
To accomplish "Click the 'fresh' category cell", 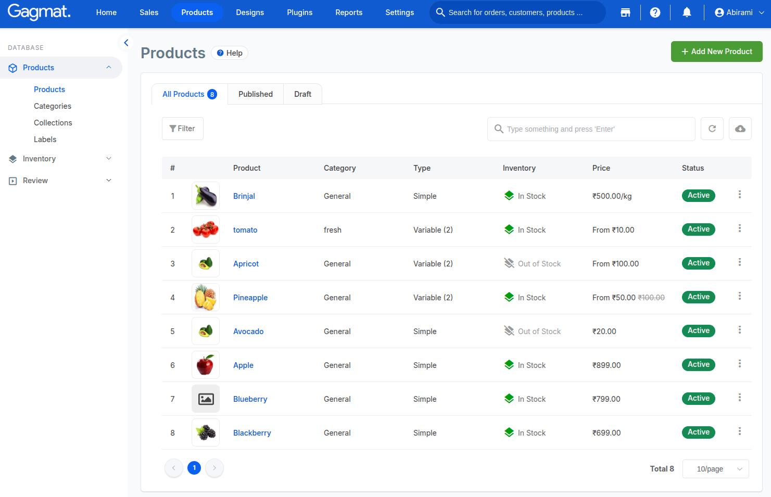I will 333,230.
